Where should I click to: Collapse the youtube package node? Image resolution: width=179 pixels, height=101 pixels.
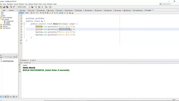1,19
